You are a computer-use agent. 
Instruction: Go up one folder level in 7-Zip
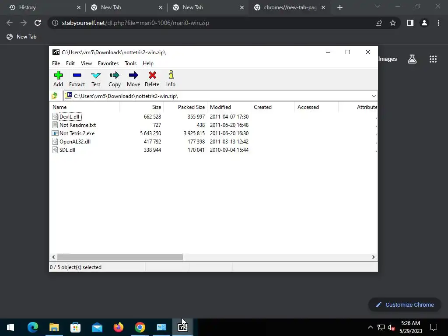(55, 96)
